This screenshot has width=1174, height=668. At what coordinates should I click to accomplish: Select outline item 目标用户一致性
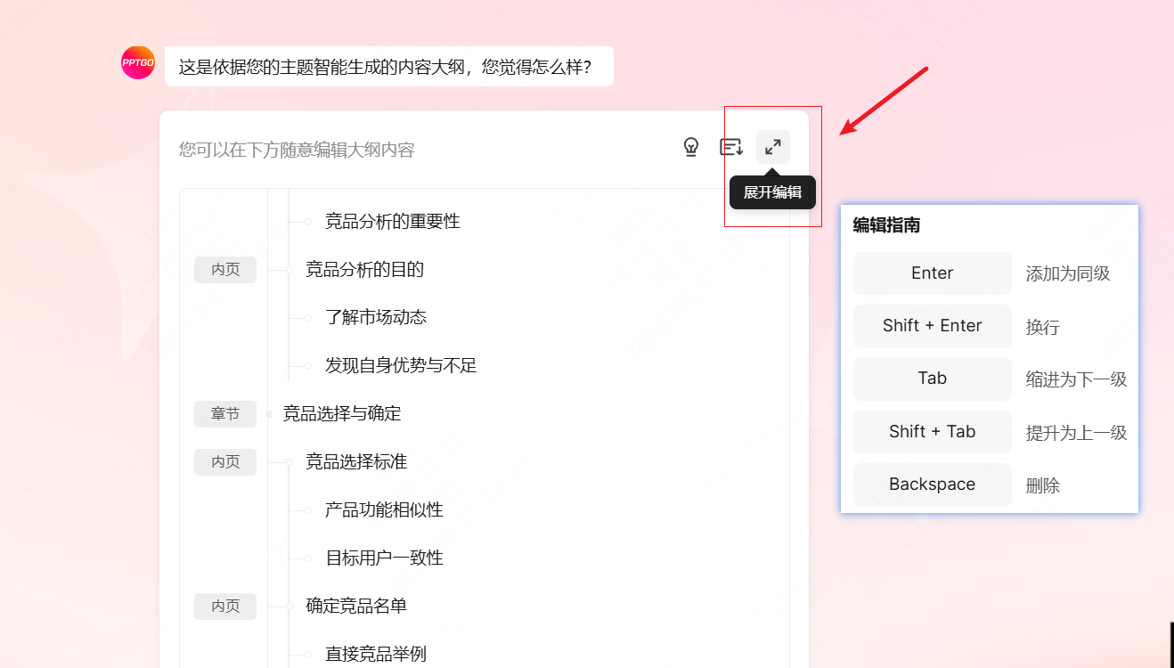[x=384, y=558]
